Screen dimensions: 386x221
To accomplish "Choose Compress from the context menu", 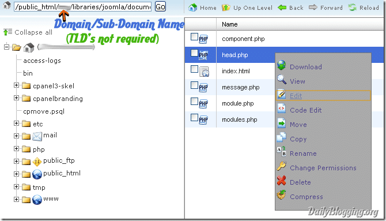I will [x=306, y=197].
